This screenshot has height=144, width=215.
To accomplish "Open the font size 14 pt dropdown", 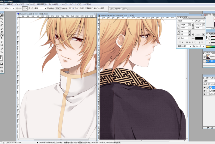I will tap(189, 25).
